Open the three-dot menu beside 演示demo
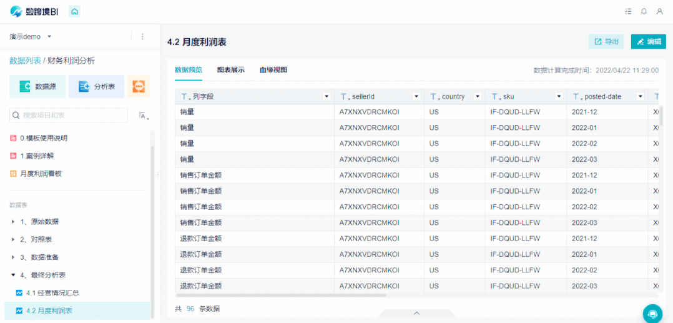This screenshot has height=323, width=673. click(143, 36)
